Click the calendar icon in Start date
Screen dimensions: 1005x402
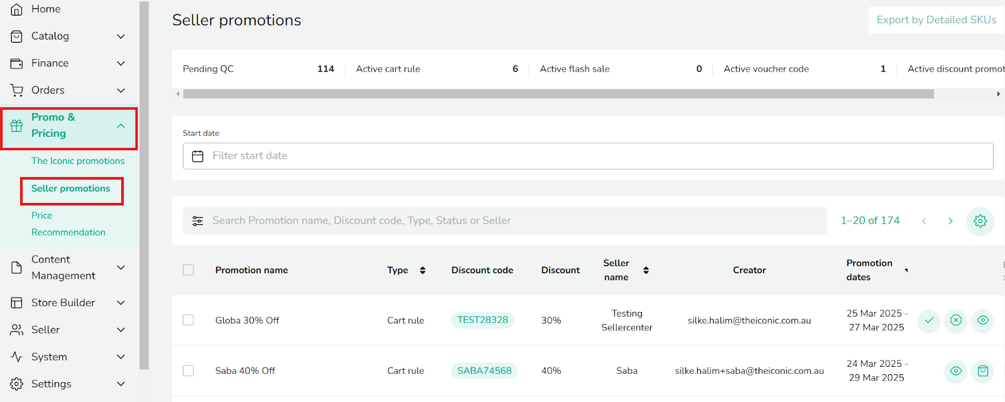[198, 156]
